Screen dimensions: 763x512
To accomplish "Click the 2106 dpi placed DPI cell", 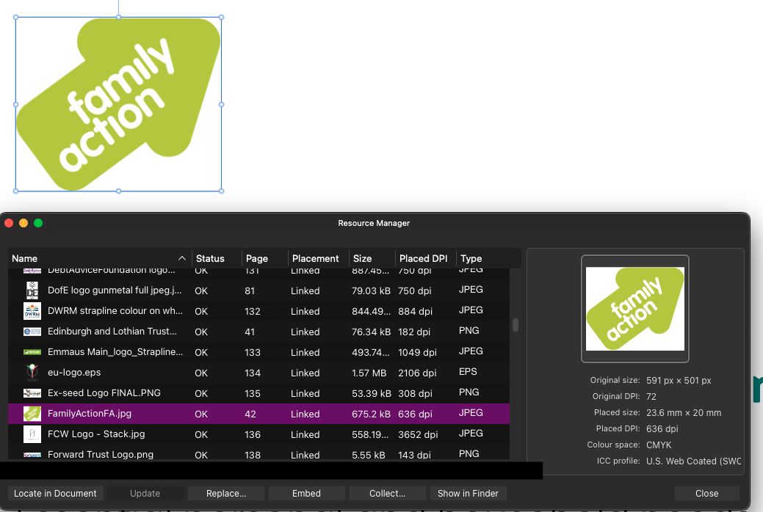I will point(418,373).
